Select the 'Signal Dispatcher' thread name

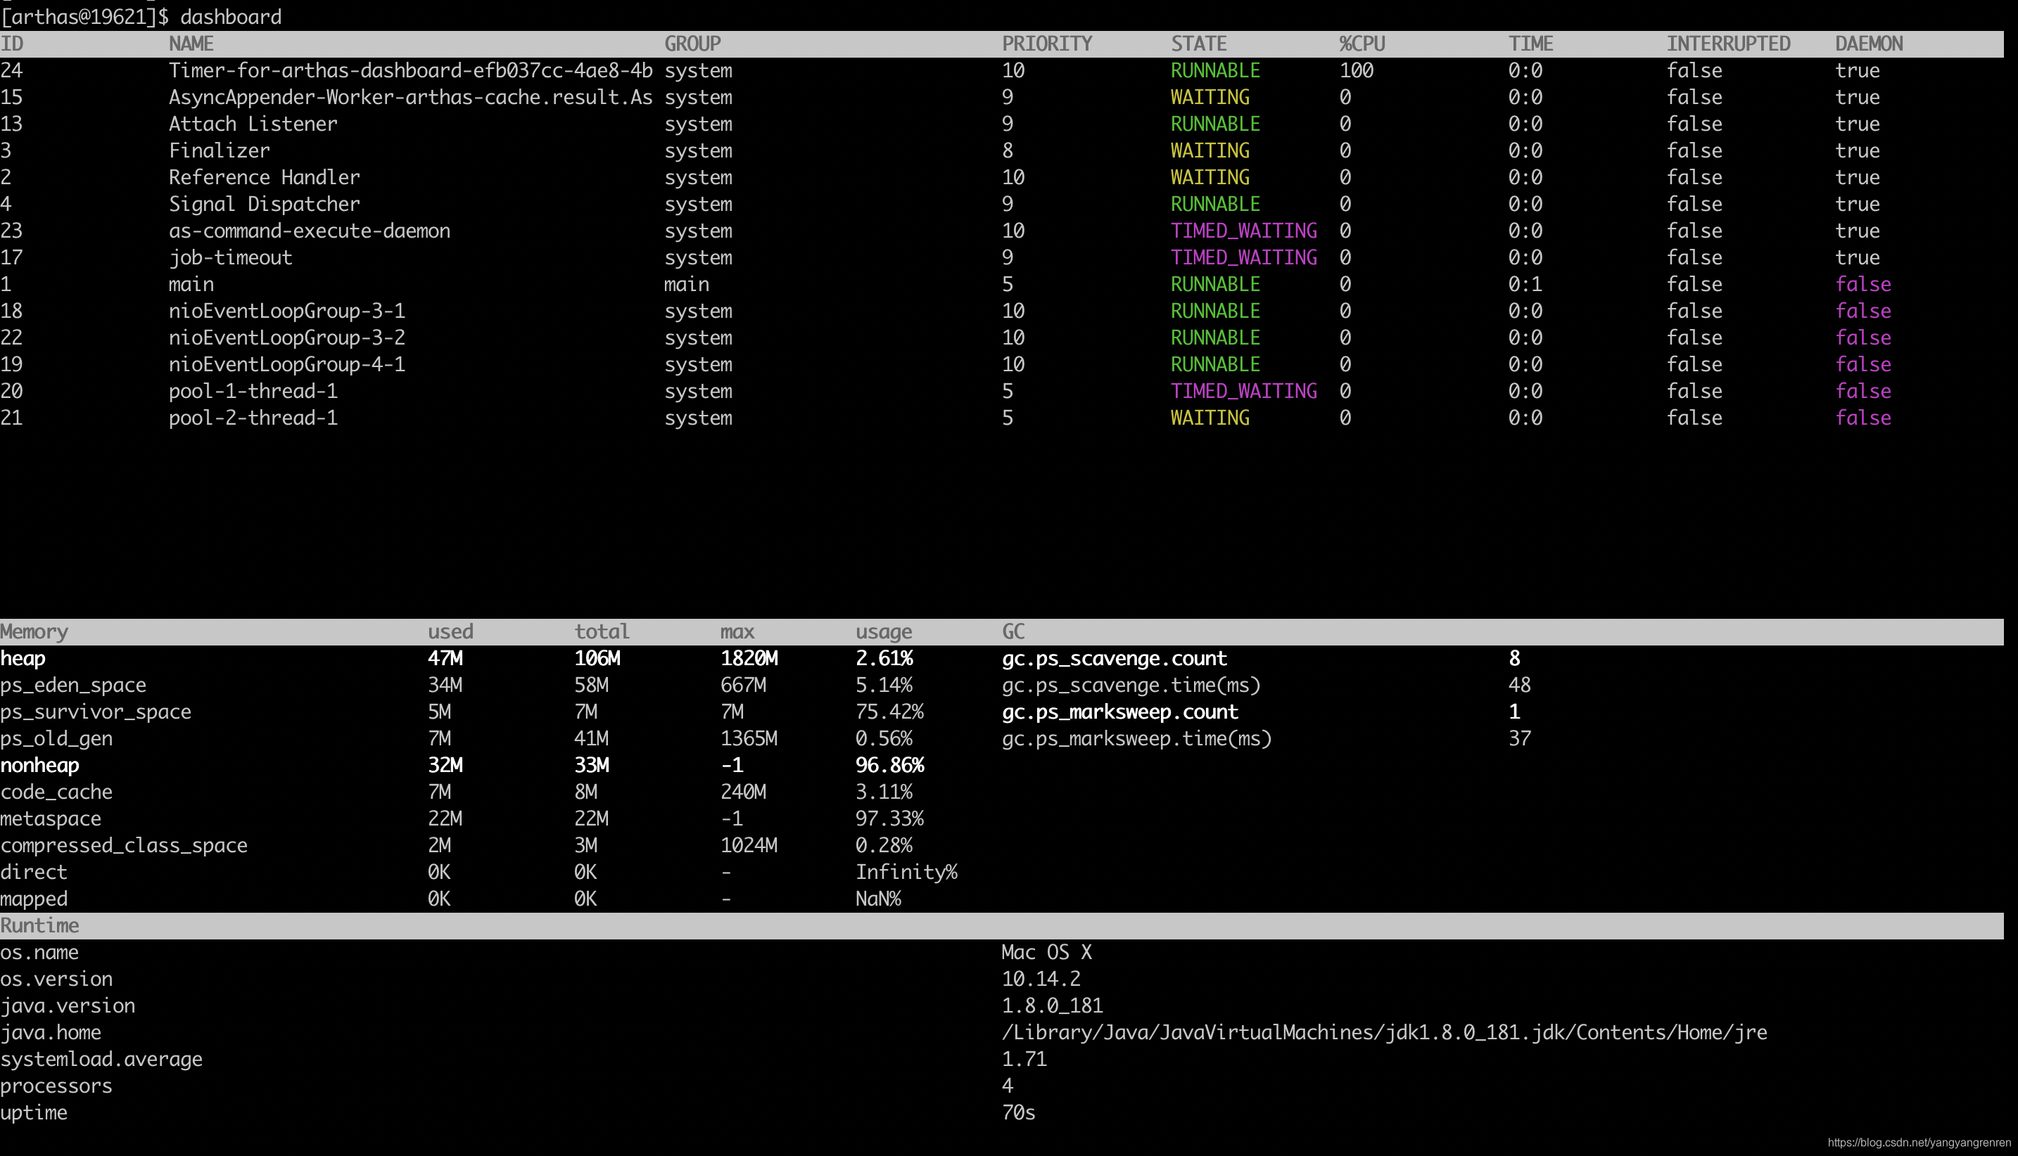point(264,204)
